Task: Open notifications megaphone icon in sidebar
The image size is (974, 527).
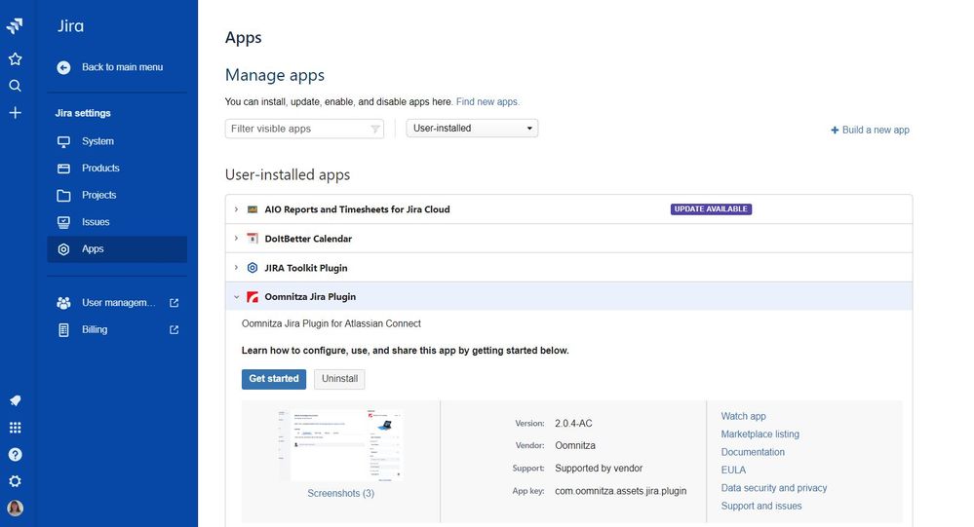Action: 15,400
